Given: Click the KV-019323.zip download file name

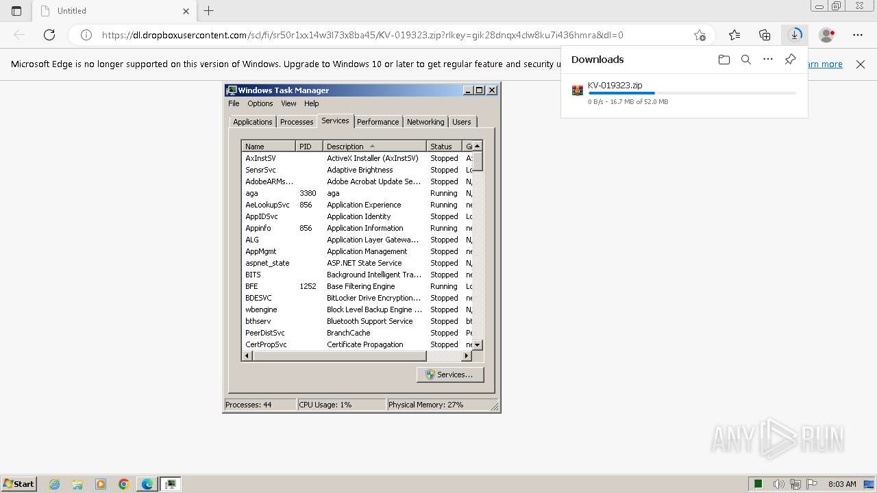Looking at the screenshot, I should [615, 86].
